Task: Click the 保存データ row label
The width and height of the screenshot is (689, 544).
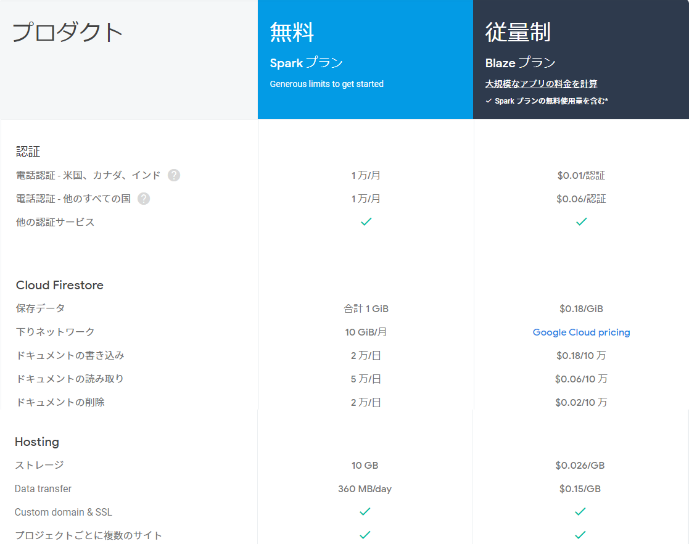Action: click(41, 308)
